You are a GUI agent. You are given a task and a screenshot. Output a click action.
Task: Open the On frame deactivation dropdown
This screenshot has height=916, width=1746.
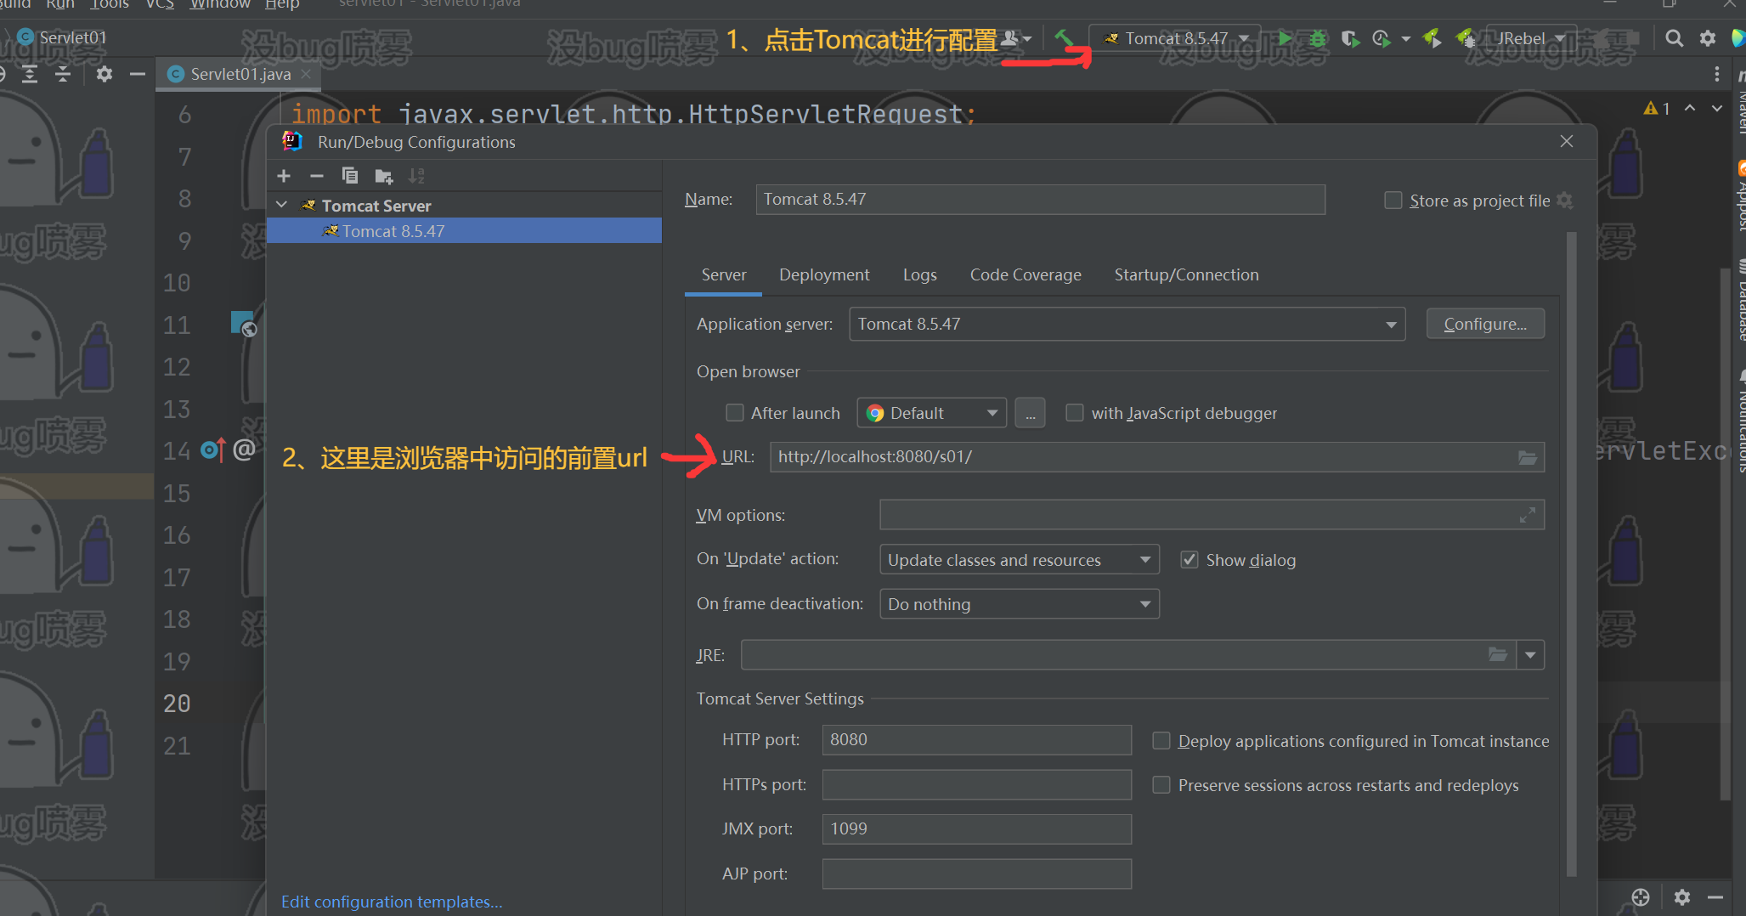point(1019,604)
